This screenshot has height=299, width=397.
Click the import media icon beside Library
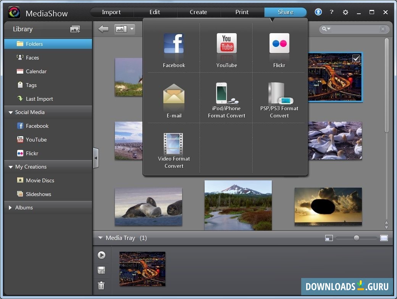75,29
